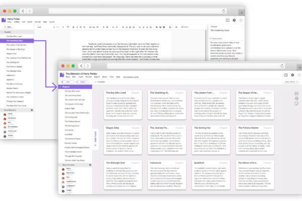Open The Sorting Hat chapter card
The height and width of the screenshot is (201, 302).
211,140
